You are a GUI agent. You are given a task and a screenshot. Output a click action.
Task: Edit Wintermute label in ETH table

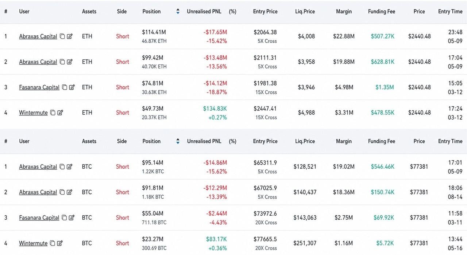pos(60,113)
